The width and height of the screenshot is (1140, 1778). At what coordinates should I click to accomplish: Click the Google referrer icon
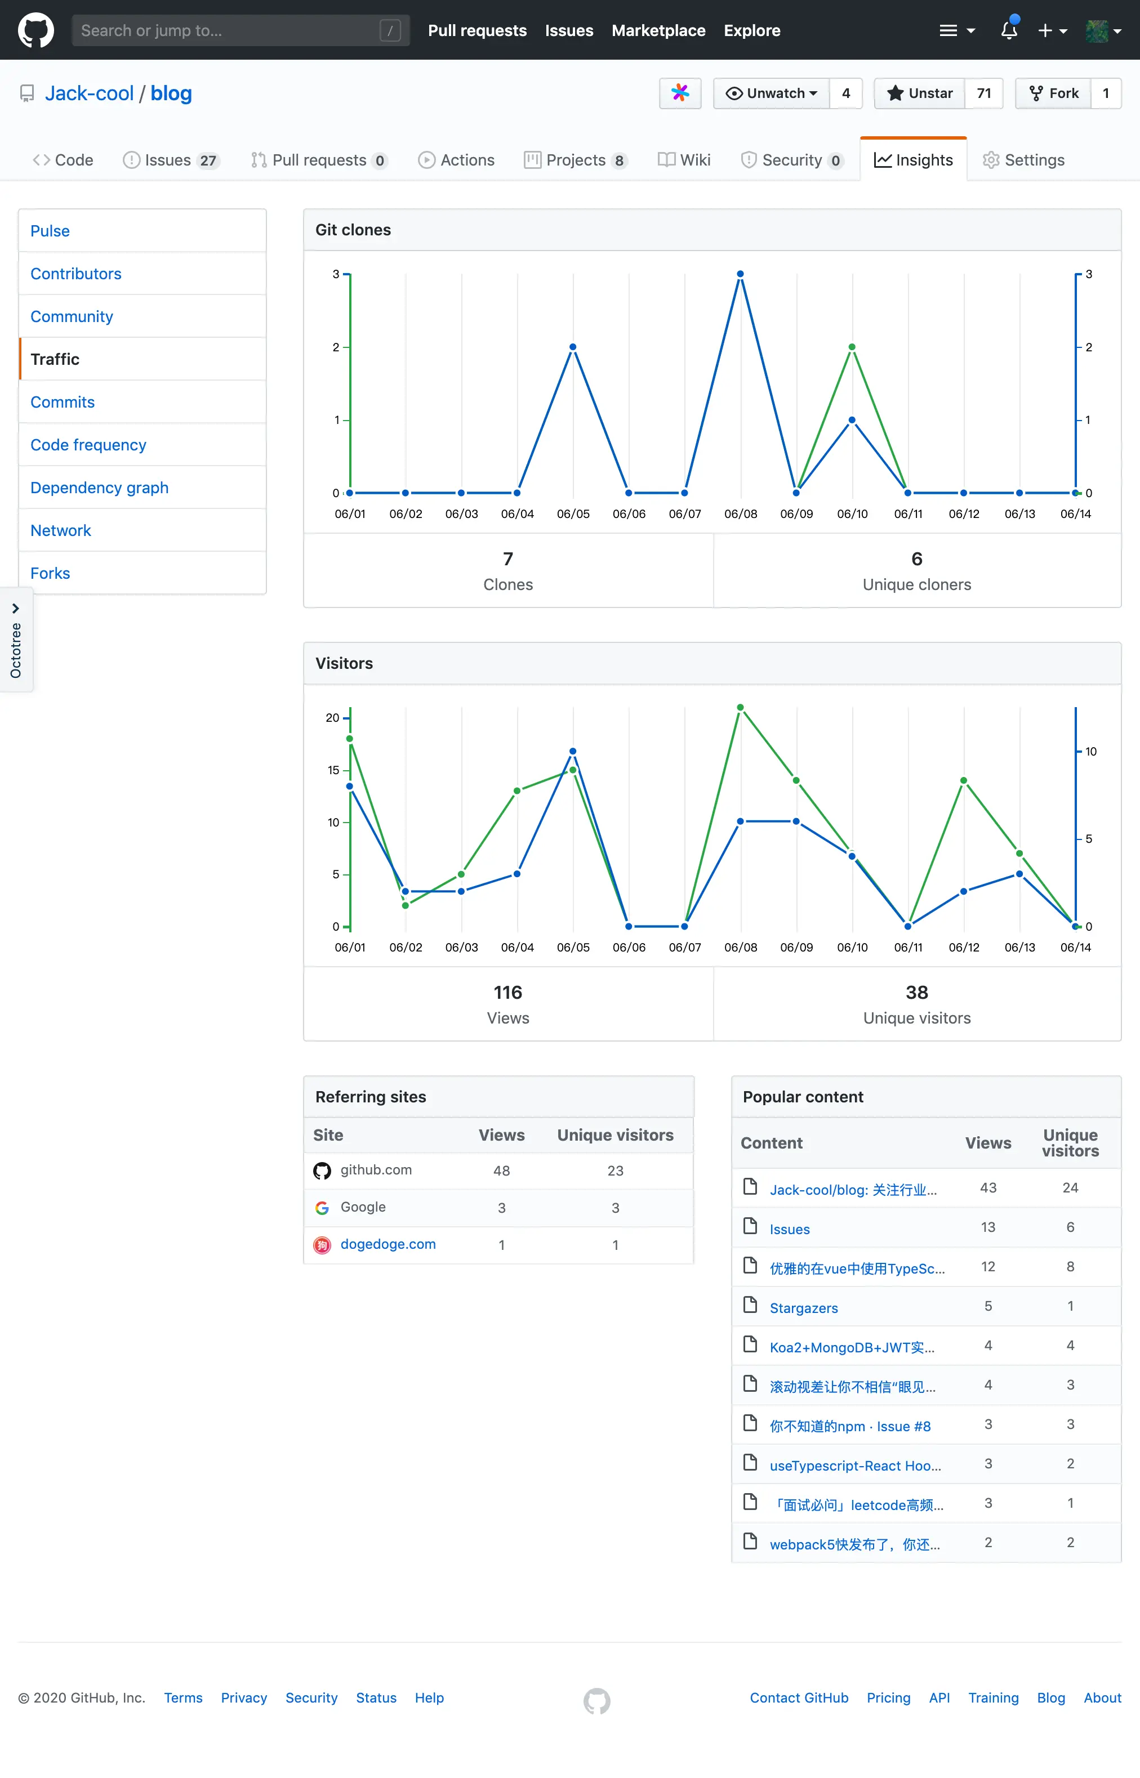[322, 1208]
